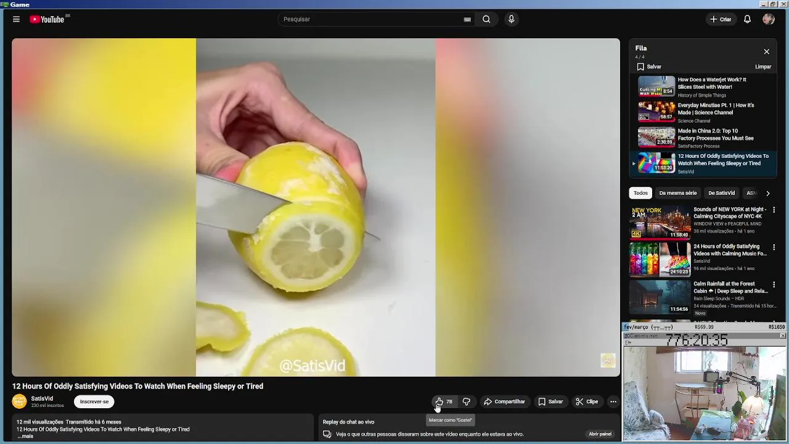The height and width of the screenshot is (444, 789).
Task: Open chat replay with Abrir painel
Action: point(600,434)
